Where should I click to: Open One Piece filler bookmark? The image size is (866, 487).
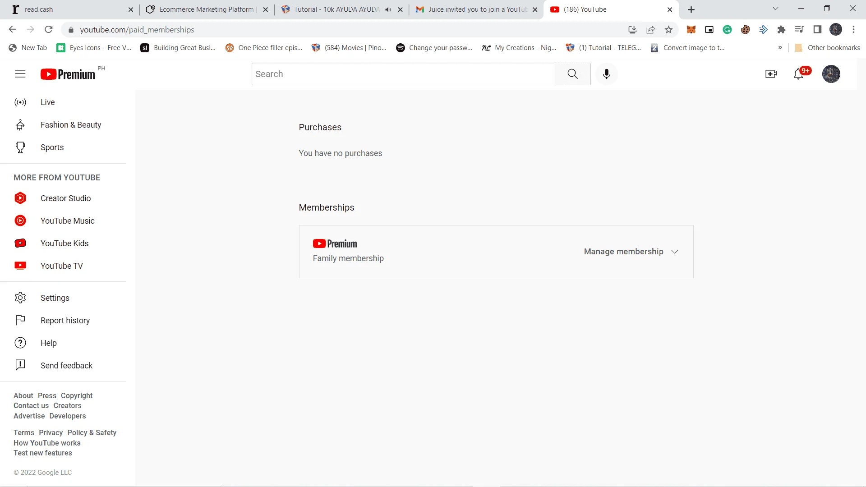click(x=264, y=48)
